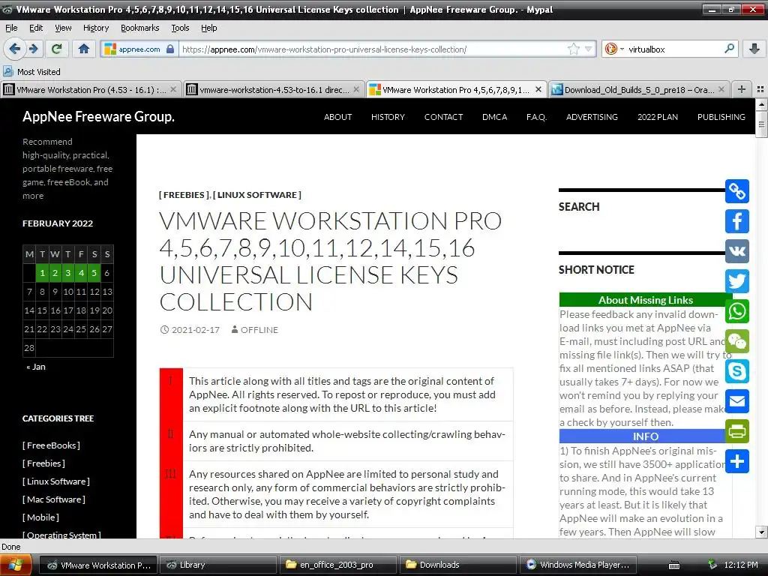The height and width of the screenshot is (576, 768).
Task: Open the Bookmarks menu
Action: [x=140, y=28]
